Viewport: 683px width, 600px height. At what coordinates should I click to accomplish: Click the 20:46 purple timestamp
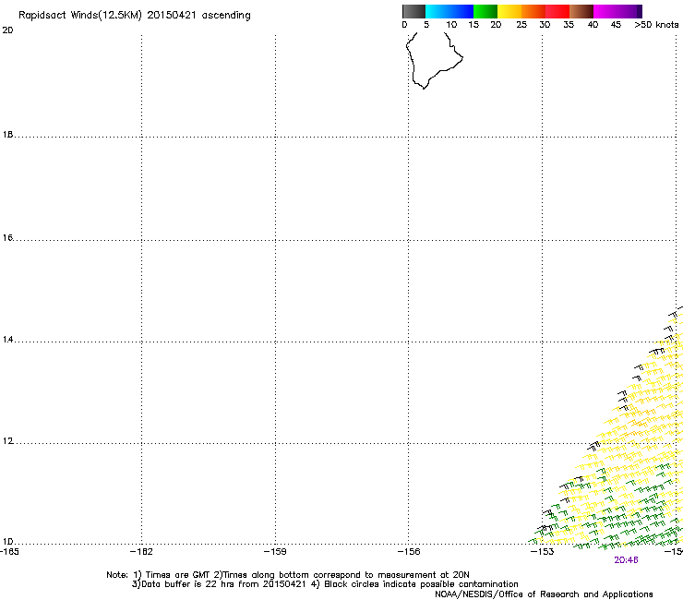click(x=626, y=560)
